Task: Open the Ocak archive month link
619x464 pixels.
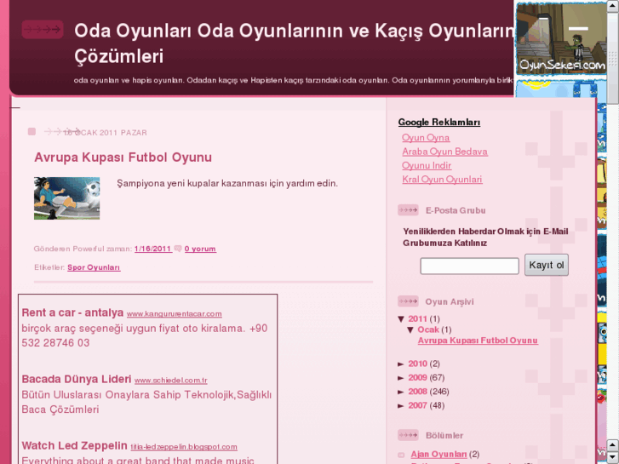Action: 428,329
